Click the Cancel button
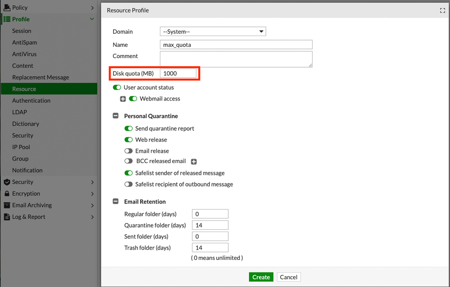450x287 pixels. point(288,277)
